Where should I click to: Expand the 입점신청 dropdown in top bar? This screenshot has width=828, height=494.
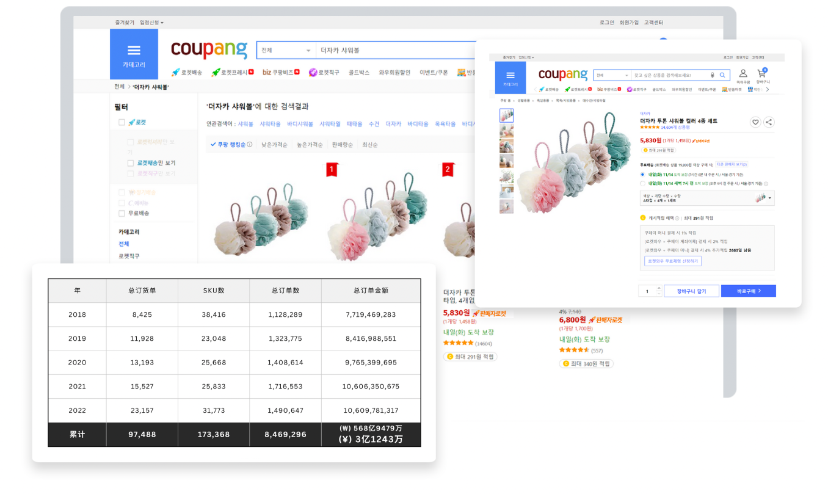pos(151,23)
